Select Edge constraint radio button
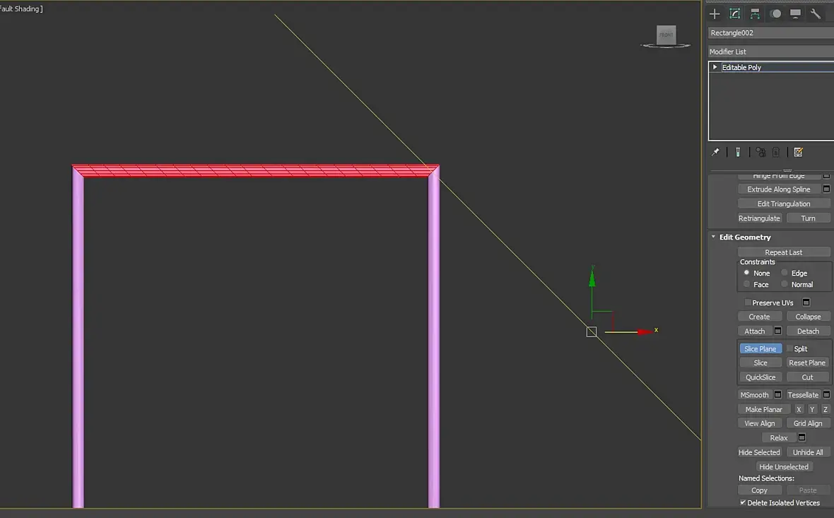This screenshot has height=518, width=834. (x=784, y=273)
